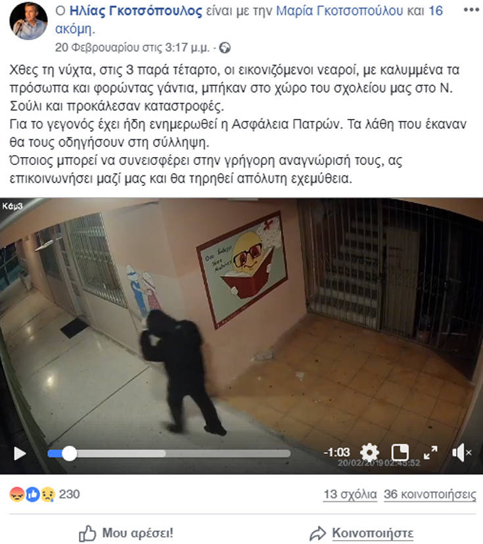The image size is (483, 544).
Task: Unmute the video speaker icon
Action: [x=461, y=453]
